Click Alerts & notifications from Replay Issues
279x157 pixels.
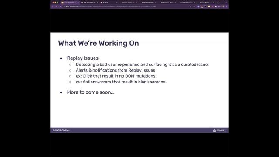click(x=115, y=70)
